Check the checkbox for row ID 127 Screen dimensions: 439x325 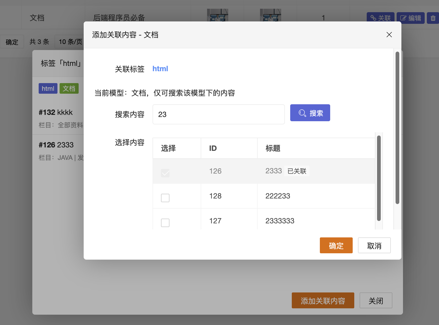point(165,223)
